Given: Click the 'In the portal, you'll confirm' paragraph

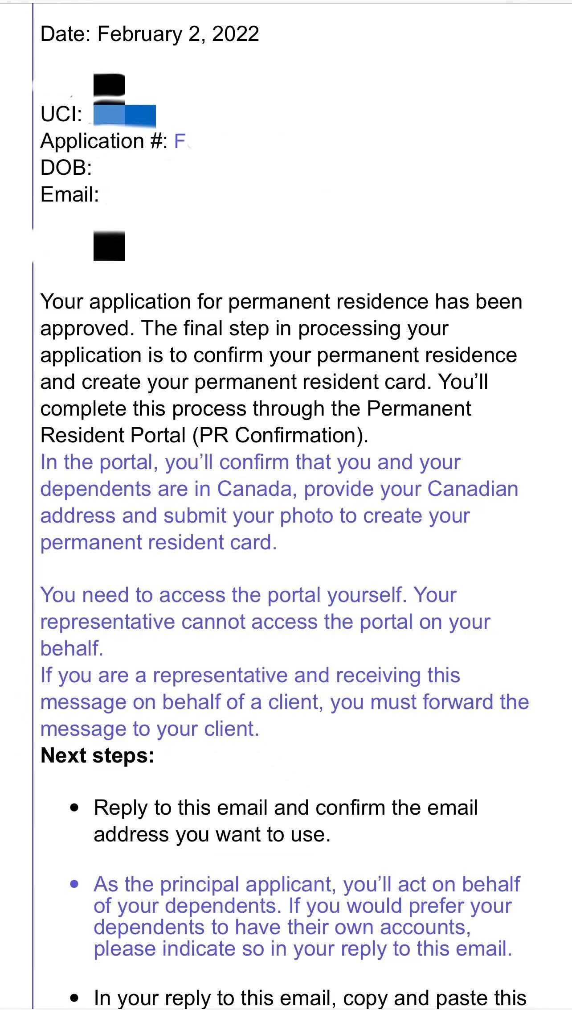Looking at the screenshot, I should [x=279, y=502].
